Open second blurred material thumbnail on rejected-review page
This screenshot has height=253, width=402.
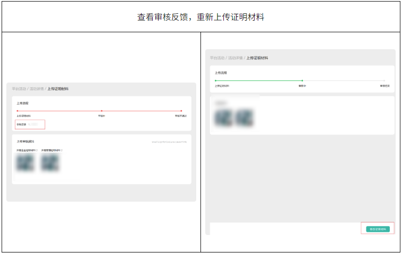click(50, 163)
